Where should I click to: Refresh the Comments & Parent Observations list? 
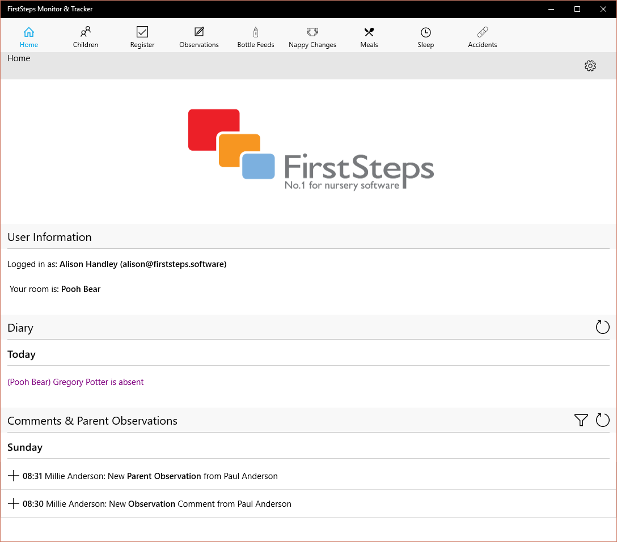602,420
